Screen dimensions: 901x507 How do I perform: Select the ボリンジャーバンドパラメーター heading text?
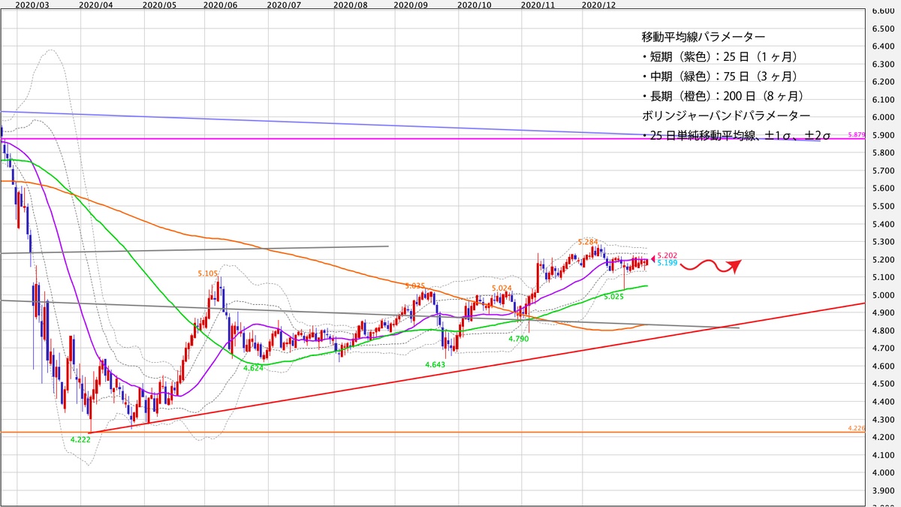(726, 115)
